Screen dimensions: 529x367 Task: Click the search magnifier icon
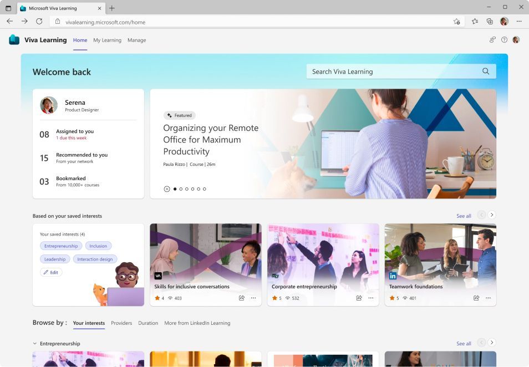pos(486,71)
